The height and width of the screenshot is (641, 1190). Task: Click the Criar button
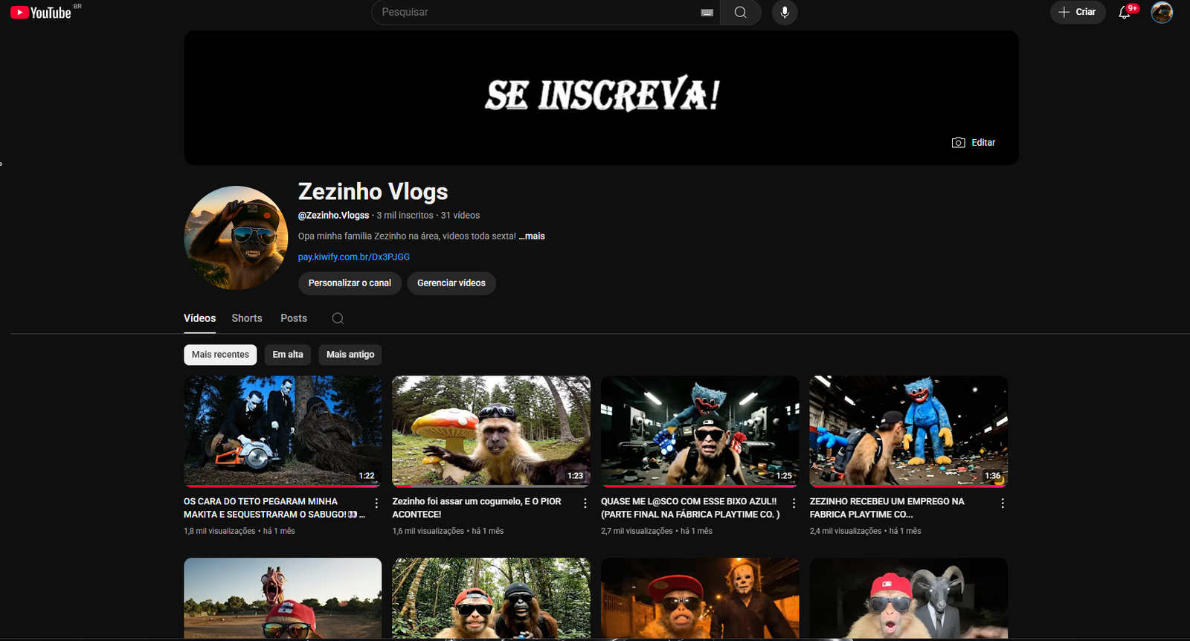[1078, 12]
